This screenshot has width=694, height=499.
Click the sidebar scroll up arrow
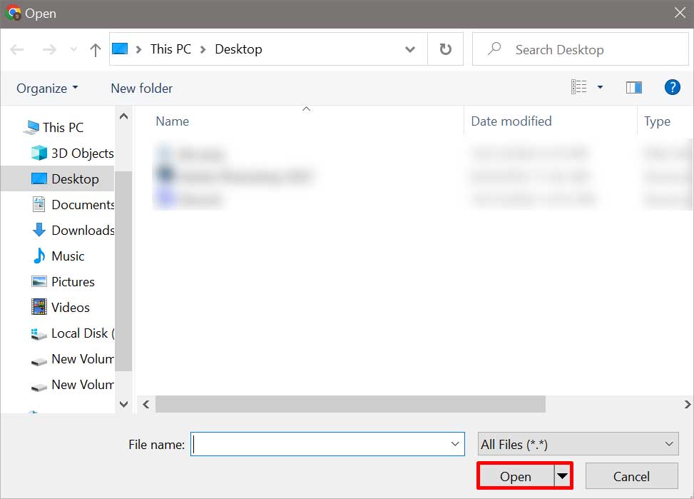tap(124, 116)
